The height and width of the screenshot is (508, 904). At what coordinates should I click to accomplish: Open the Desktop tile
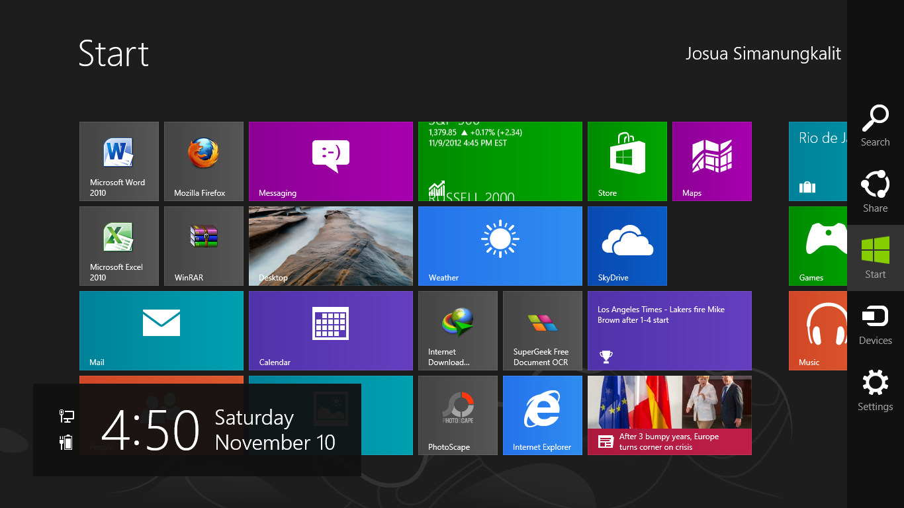pyautogui.click(x=331, y=246)
